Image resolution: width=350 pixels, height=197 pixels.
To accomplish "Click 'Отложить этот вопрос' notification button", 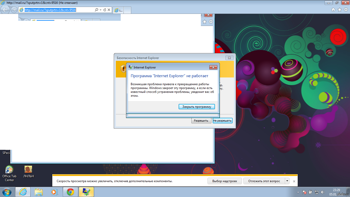I will coord(264,181).
